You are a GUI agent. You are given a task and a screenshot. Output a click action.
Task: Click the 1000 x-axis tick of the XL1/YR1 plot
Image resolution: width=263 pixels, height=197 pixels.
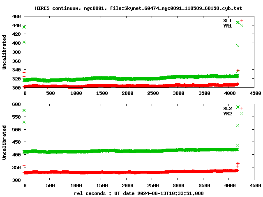point(76,93)
